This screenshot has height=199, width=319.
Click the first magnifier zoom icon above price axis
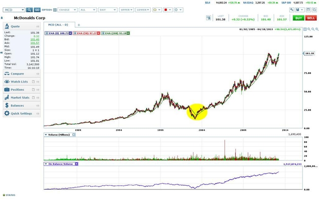pos(309,29)
